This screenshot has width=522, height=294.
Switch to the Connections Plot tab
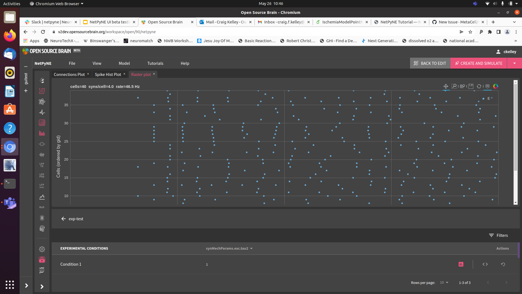click(x=69, y=74)
